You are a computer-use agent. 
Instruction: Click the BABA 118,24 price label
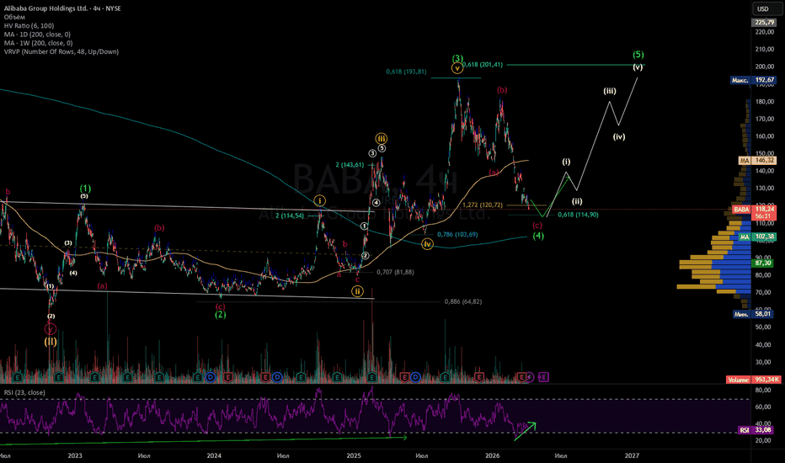(754, 210)
